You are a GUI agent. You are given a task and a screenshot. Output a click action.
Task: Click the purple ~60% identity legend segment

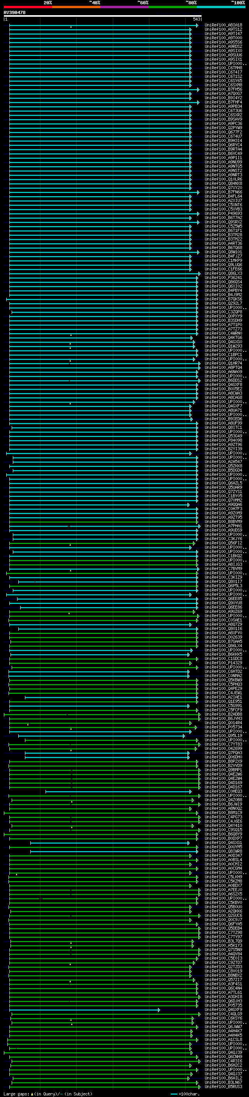click(125, 7)
